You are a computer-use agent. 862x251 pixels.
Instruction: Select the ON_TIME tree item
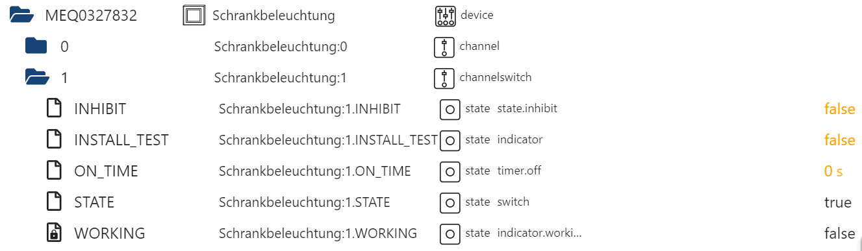click(x=106, y=171)
